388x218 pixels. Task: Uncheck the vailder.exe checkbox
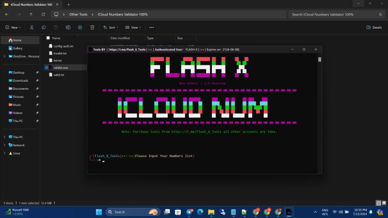coord(47,67)
